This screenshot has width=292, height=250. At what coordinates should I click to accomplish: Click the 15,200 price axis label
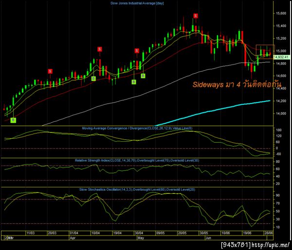pos(281,38)
